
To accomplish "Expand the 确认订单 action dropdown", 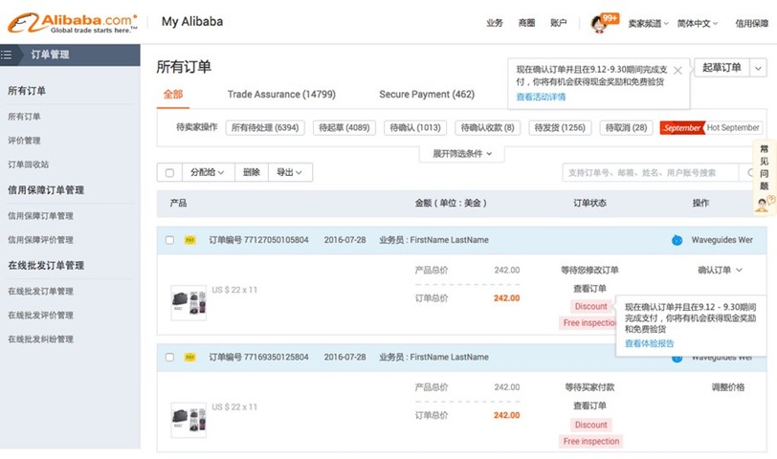I will tap(720, 270).
